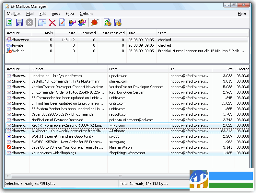Click the EF Mailbox Manager title bar icon

tap(7, 6)
